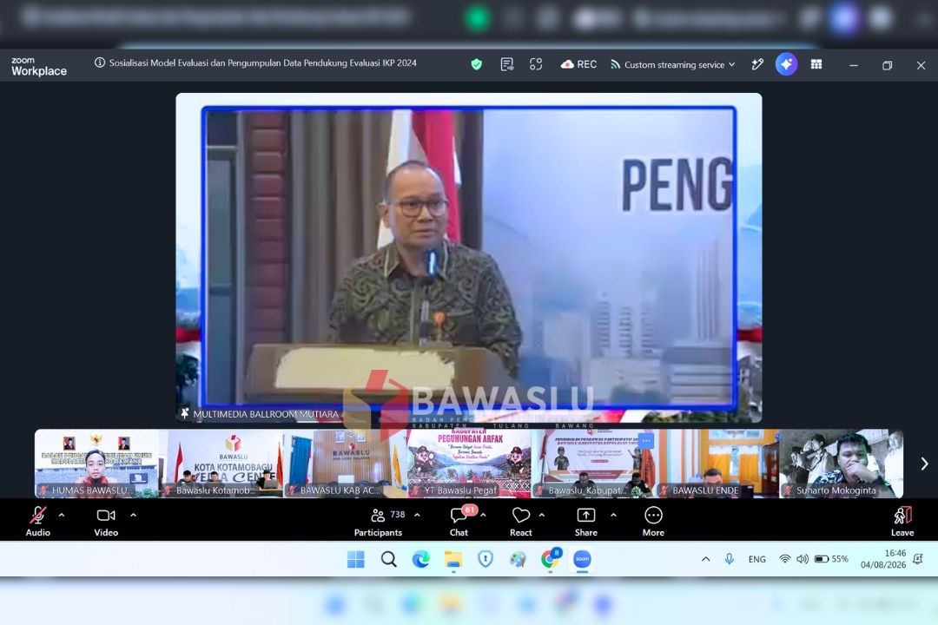Select the Suharto Mokoginta participant thumbnail
Screen dimensions: 938x625
(841, 464)
